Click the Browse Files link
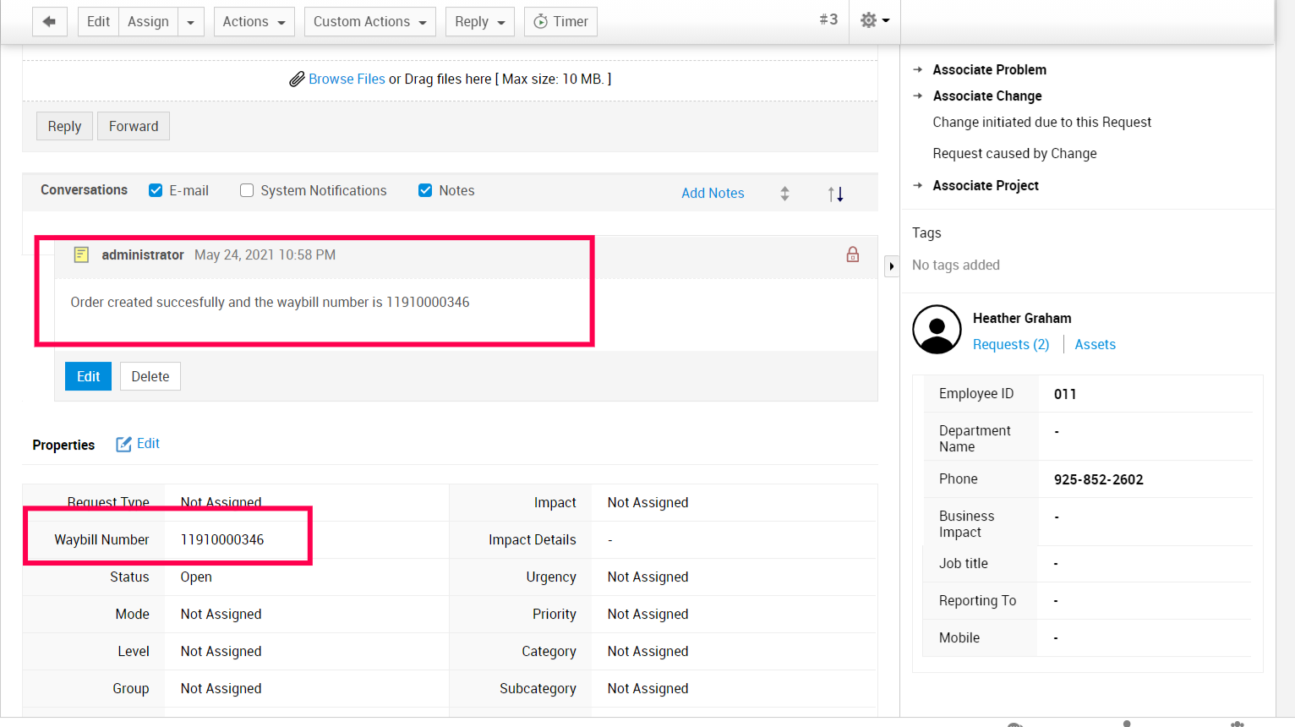The width and height of the screenshot is (1295, 727). [x=347, y=79]
